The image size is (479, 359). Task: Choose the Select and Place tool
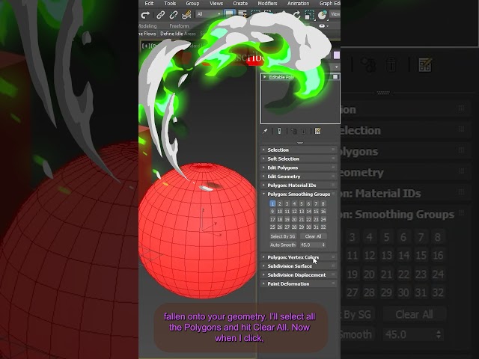point(322,15)
